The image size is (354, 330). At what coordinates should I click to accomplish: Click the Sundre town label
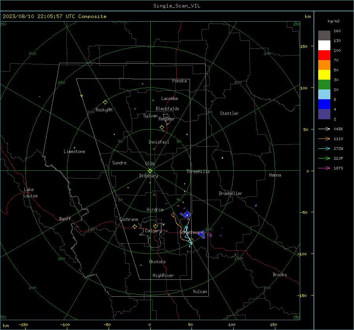119,162
